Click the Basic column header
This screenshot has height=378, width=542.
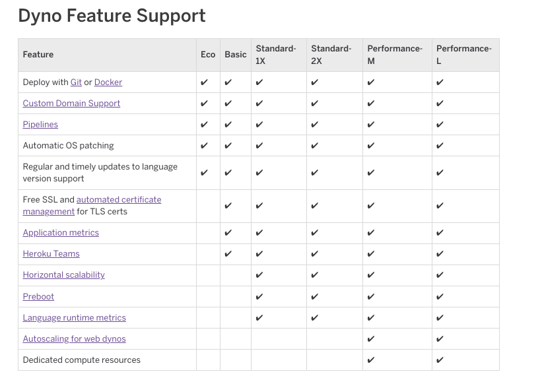click(x=236, y=55)
